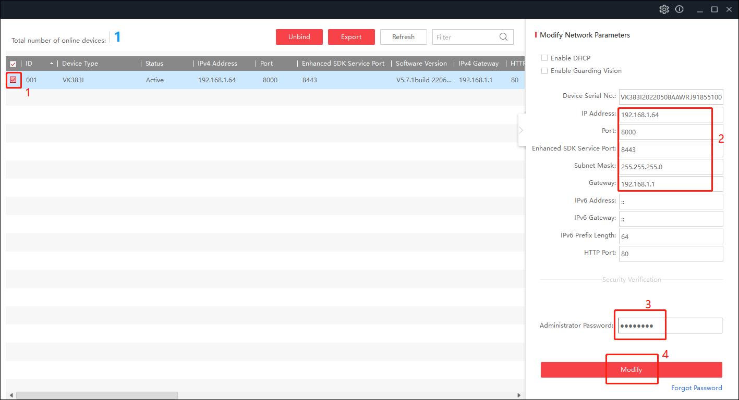Click the Administrator Password field
This screenshot has width=739, height=400.
click(670, 326)
